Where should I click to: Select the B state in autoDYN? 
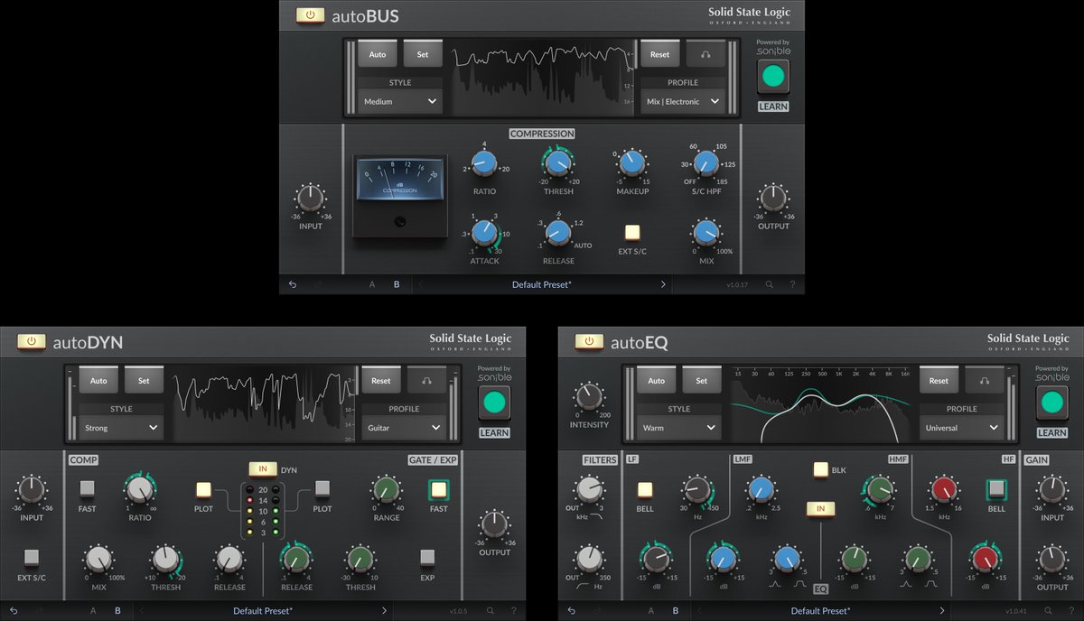[x=117, y=610]
